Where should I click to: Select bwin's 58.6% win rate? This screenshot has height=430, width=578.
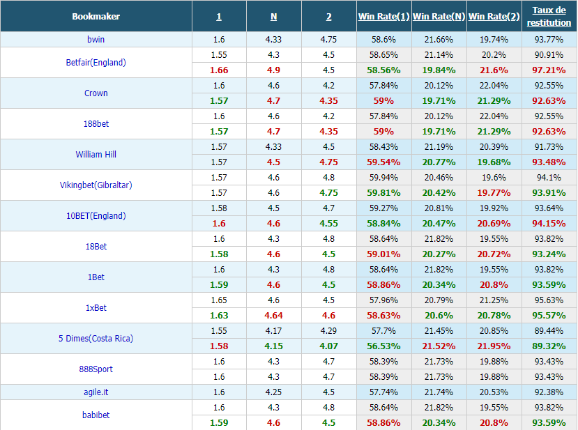point(383,40)
